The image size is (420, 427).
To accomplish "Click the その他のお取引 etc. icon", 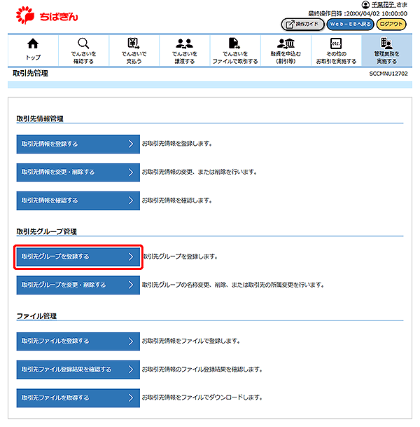I will pyautogui.click(x=336, y=43).
